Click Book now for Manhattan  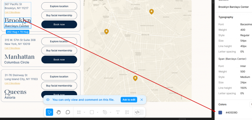point(59,60)
